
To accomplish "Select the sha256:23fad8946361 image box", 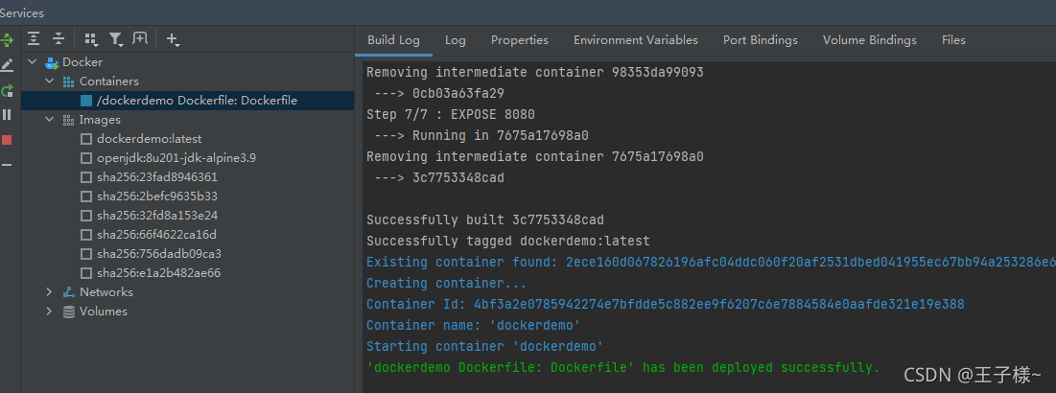I will click(85, 177).
